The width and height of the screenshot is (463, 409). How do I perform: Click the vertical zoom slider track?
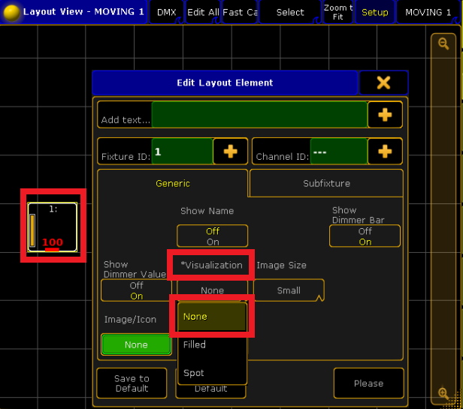click(x=443, y=218)
